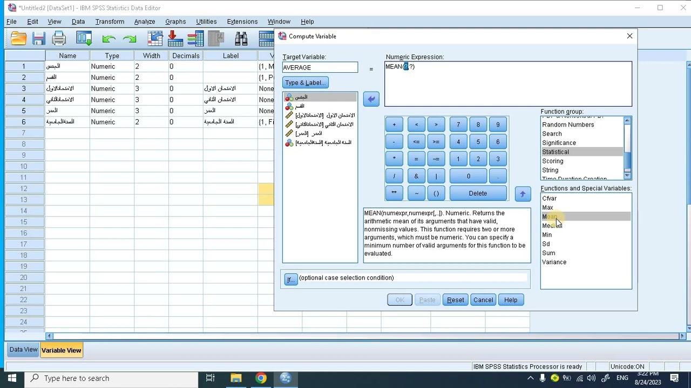Open the Extensions menu
Viewport: 691px width, 388px height.
coord(242,22)
